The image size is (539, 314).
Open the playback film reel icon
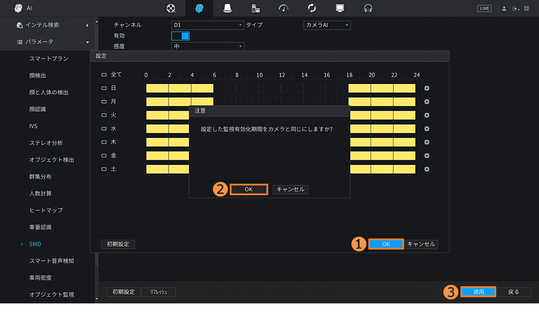coord(171,8)
